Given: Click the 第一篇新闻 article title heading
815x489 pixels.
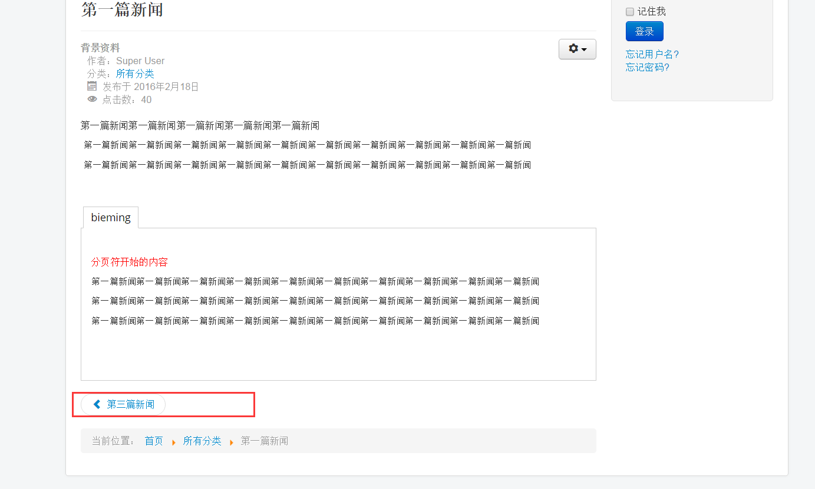Looking at the screenshot, I should [x=122, y=10].
